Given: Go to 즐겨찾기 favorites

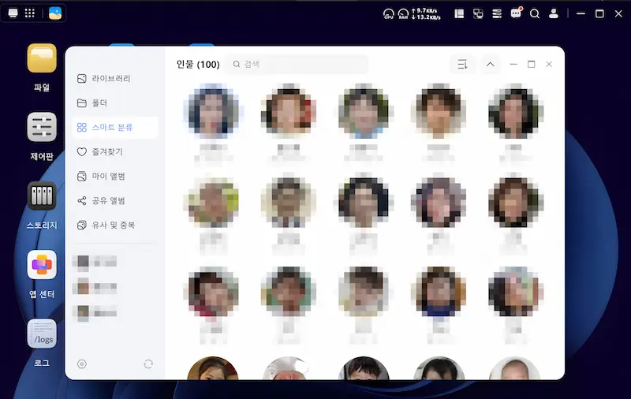Looking at the screenshot, I should (114, 151).
